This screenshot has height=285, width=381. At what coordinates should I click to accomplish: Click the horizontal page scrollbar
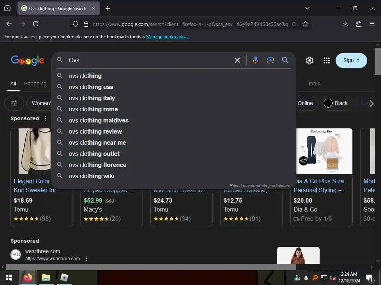point(151,267)
